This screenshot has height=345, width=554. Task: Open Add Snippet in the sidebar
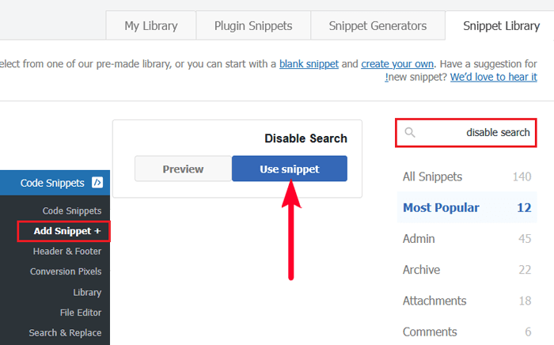click(x=66, y=231)
